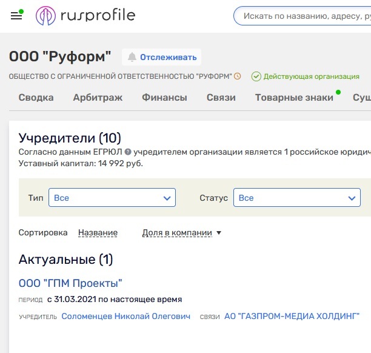
Task: Open Соломенцев Николай Олегович profile
Action: [x=126, y=316]
